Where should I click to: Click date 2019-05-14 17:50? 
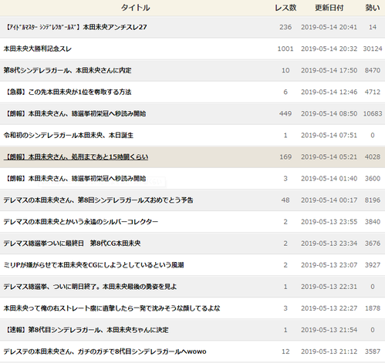[329, 70]
